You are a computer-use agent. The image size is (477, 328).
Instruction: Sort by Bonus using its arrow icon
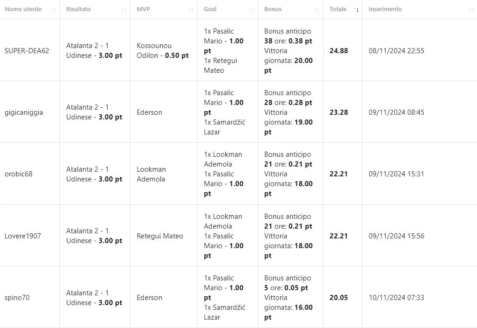click(317, 10)
